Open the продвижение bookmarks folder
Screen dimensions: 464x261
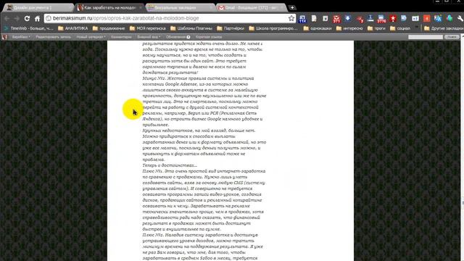[109, 28]
